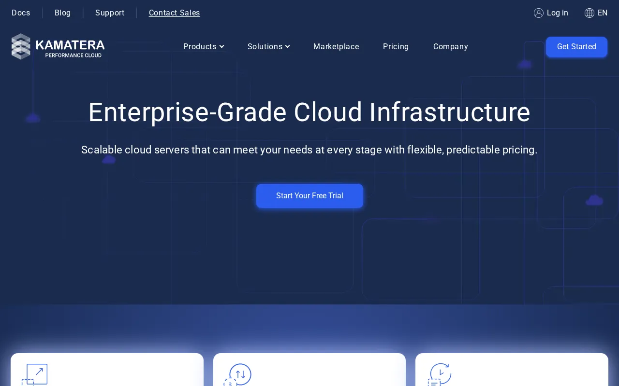The image size is (619, 386).
Task: Visit the Blog link
Action: [x=63, y=13]
